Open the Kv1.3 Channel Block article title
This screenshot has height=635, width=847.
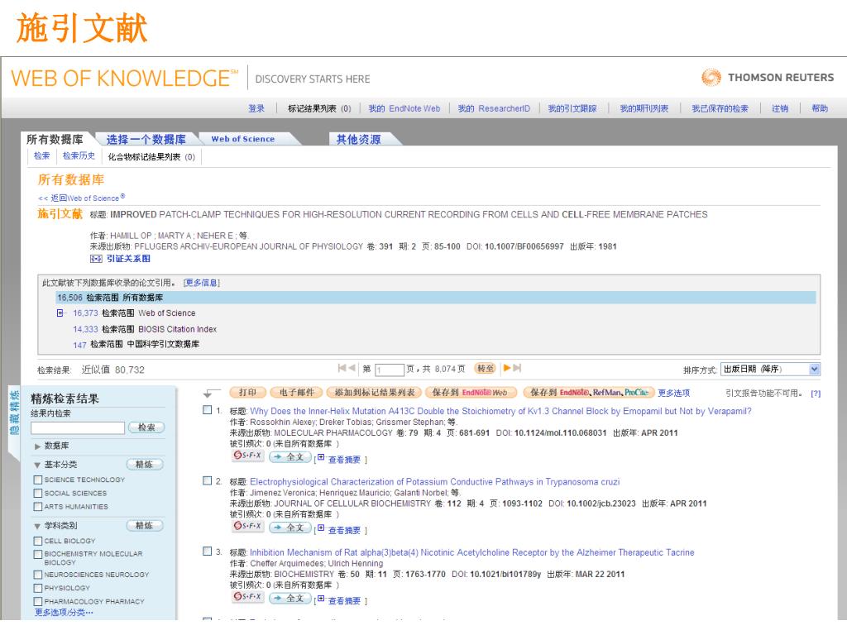500,412
